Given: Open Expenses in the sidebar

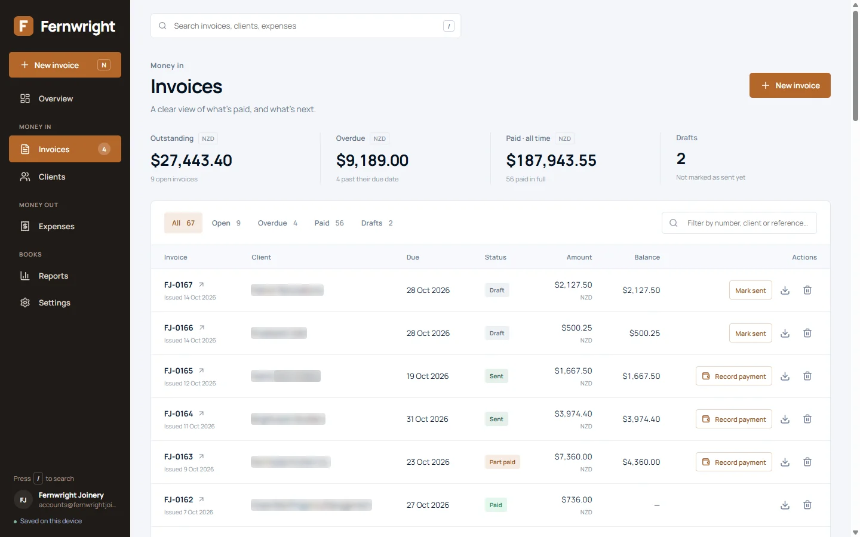Looking at the screenshot, I should pyautogui.click(x=65, y=226).
